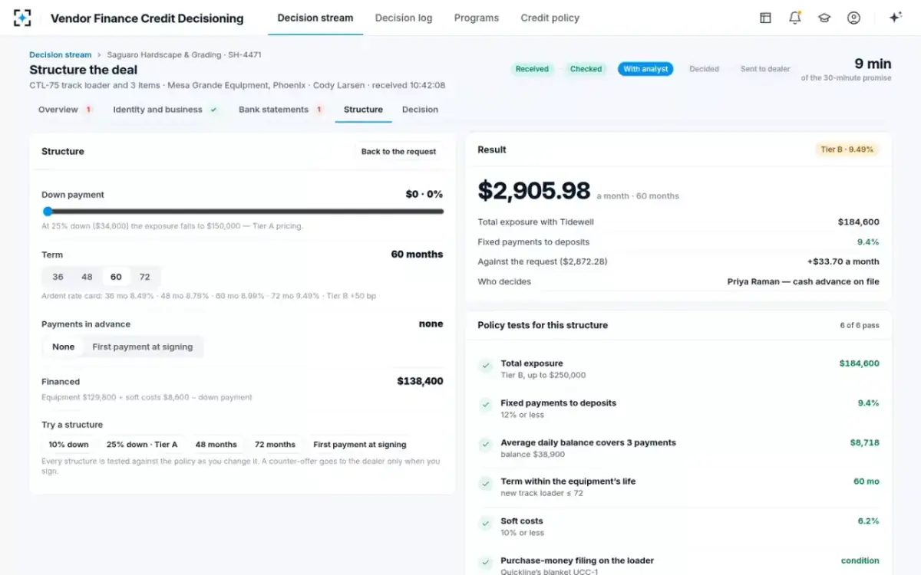This screenshot has height=575, width=921.
Task: Choose None for payments in advance
Action: pyautogui.click(x=63, y=347)
